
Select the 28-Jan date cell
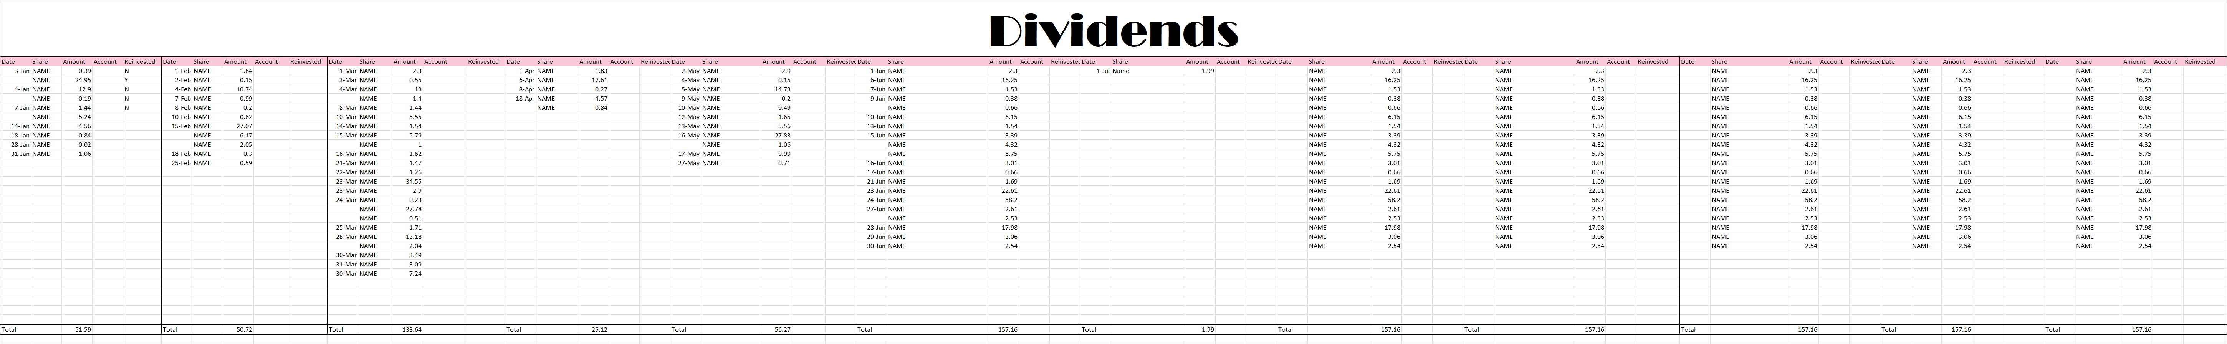[x=16, y=144]
